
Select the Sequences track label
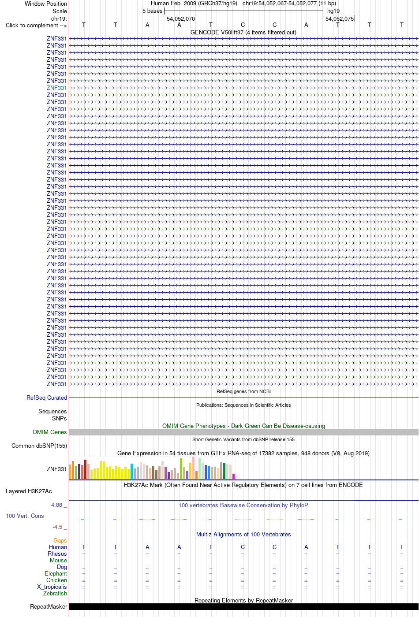pyautogui.click(x=52, y=411)
